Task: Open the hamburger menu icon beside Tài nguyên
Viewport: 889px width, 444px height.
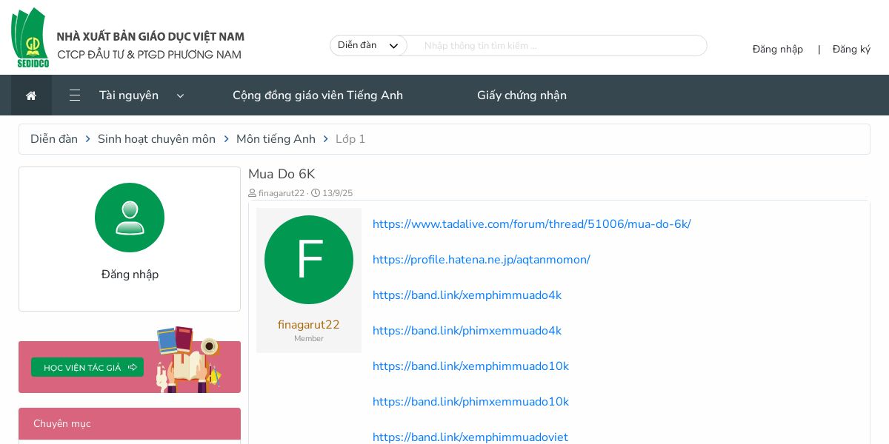Action: 75,95
